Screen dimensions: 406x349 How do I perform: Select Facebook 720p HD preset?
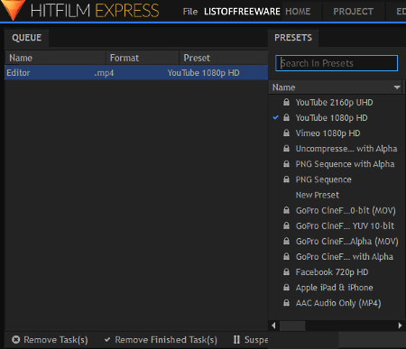(332, 272)
